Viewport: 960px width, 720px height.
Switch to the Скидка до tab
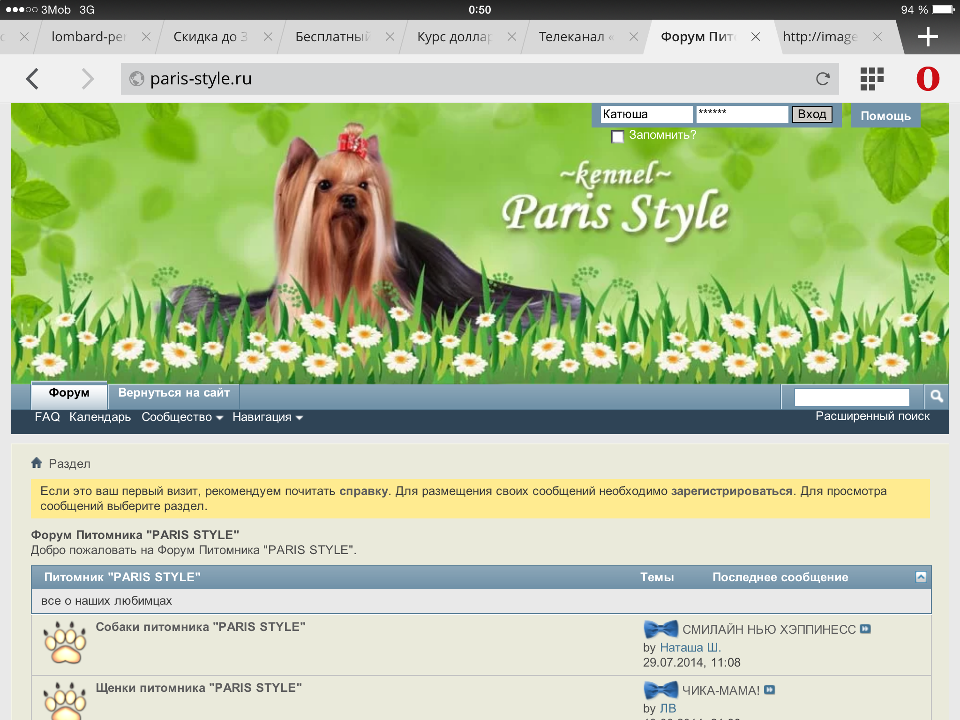[210, 37]
